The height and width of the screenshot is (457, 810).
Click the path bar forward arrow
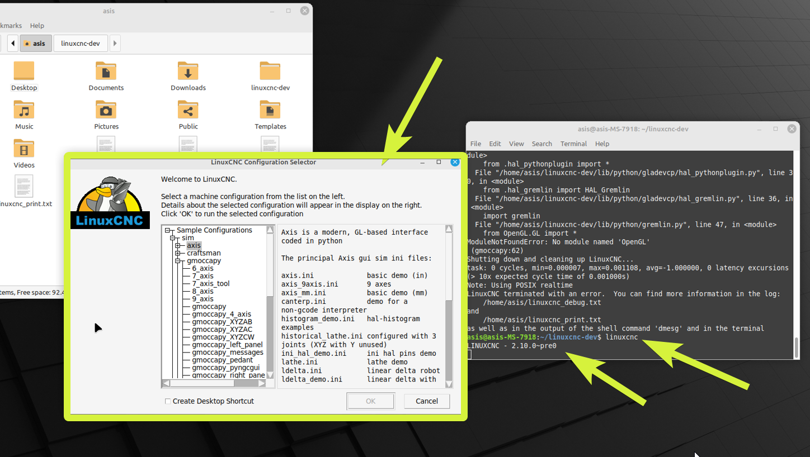115,44
